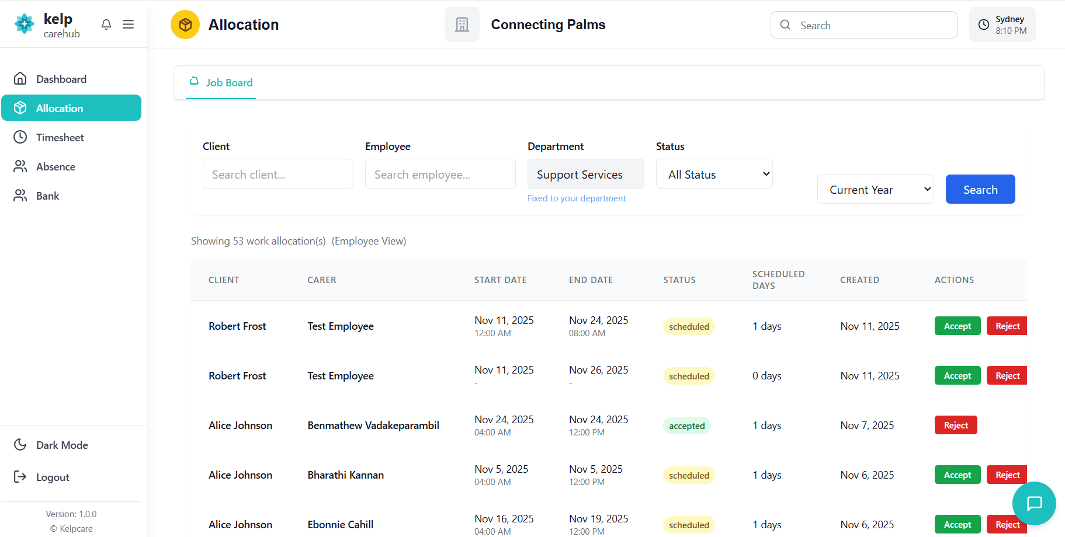Expand the All Status dropdown

pyautogui.click(x=714, y=175)
